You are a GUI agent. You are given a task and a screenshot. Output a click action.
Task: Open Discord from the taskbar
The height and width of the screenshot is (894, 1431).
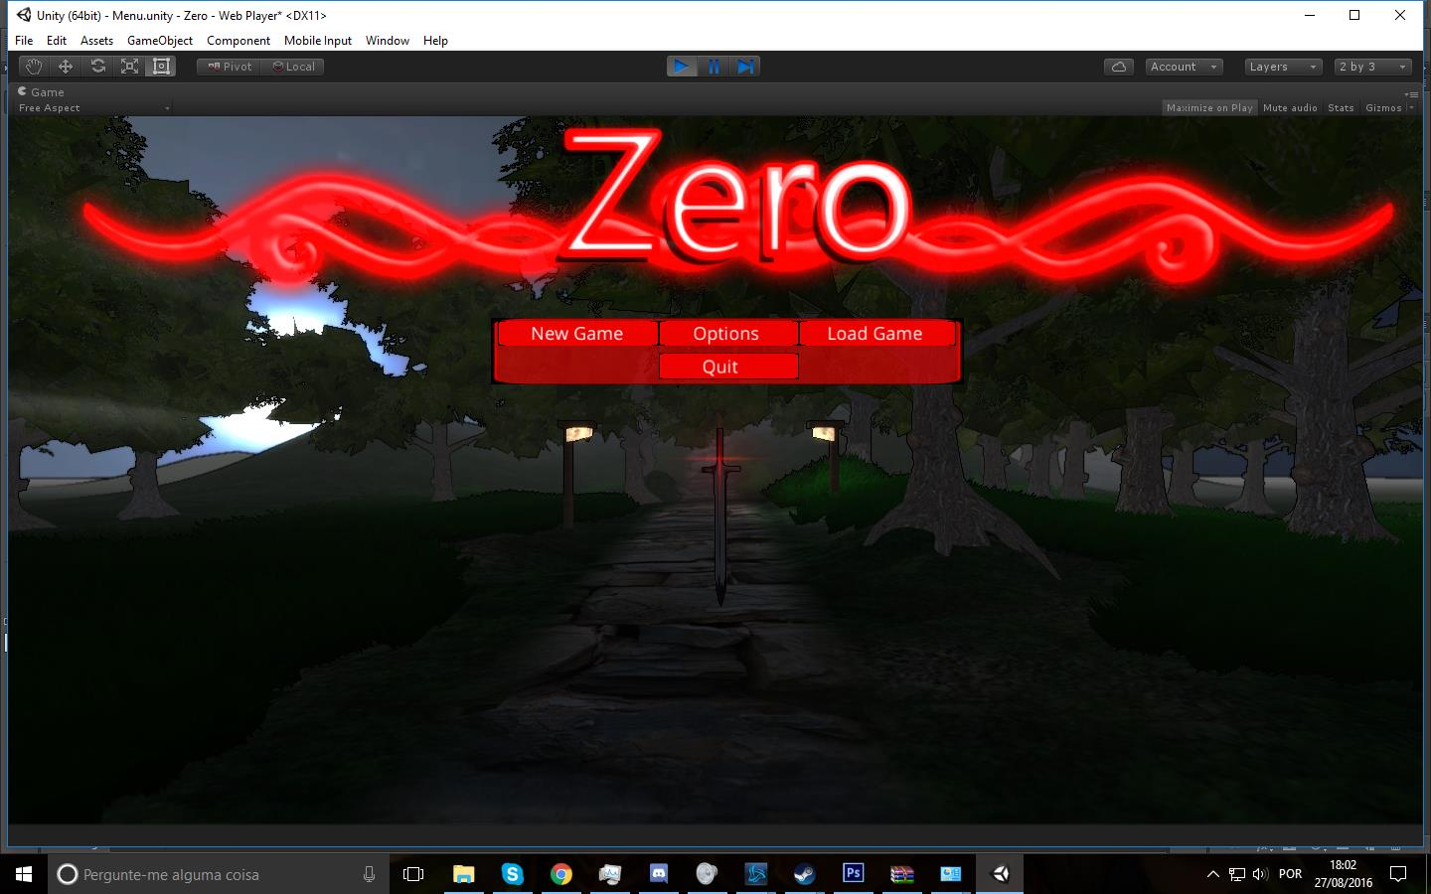tap(658, 874)
